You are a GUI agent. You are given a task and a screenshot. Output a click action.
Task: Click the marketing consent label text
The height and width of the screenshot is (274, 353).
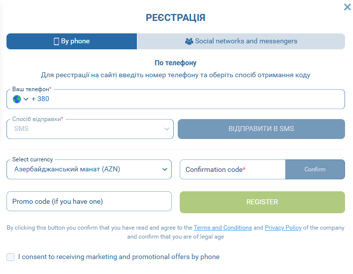click(118, 257)
